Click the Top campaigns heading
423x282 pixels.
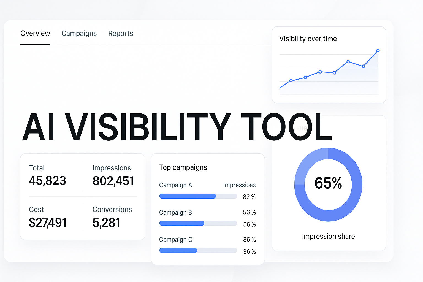[x=183, y=167]
